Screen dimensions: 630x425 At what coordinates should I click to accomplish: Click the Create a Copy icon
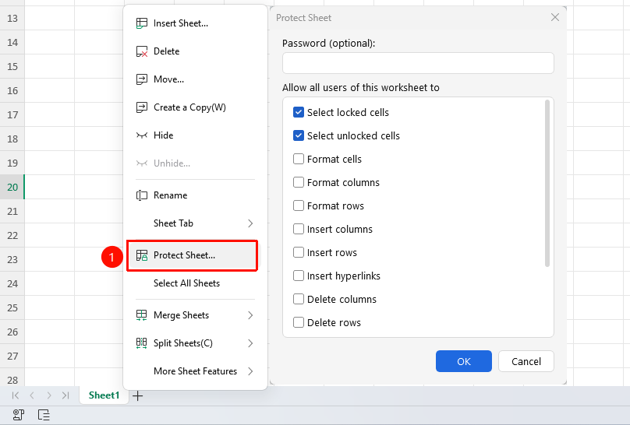141,107
